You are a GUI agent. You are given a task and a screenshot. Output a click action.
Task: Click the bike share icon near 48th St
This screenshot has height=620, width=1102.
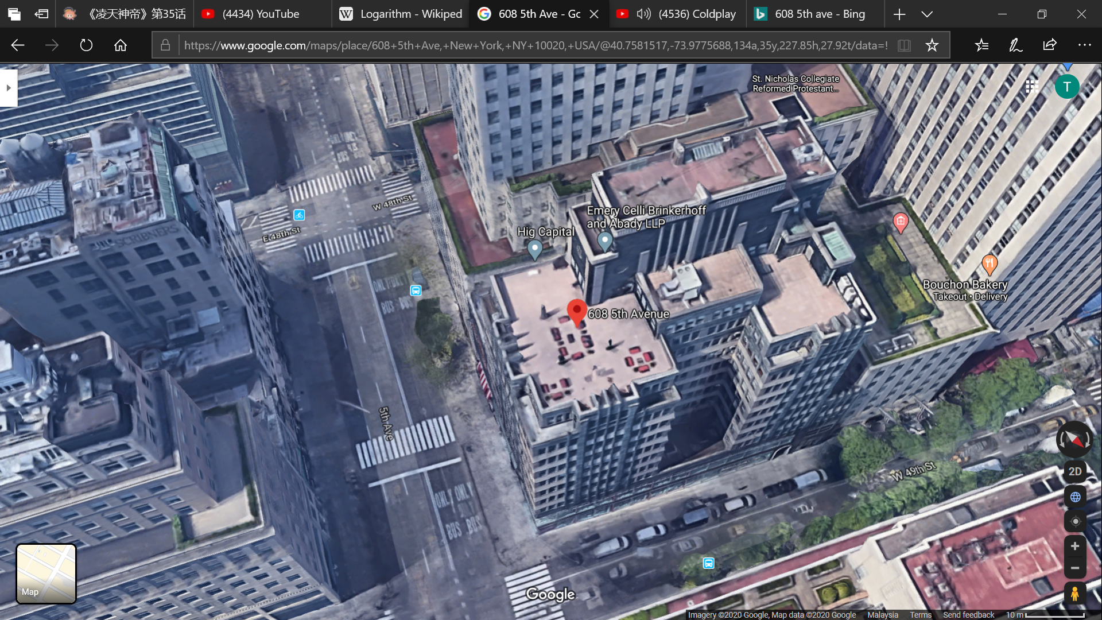coord(299,215)
